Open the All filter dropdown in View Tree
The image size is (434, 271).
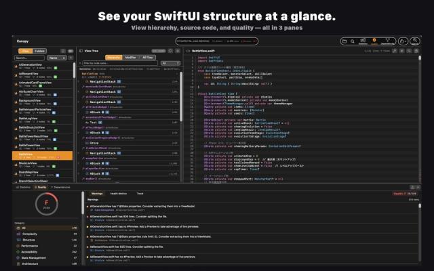pos(170,63)
